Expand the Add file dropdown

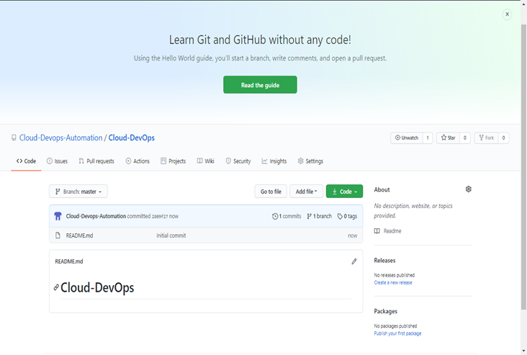point(306,192)
